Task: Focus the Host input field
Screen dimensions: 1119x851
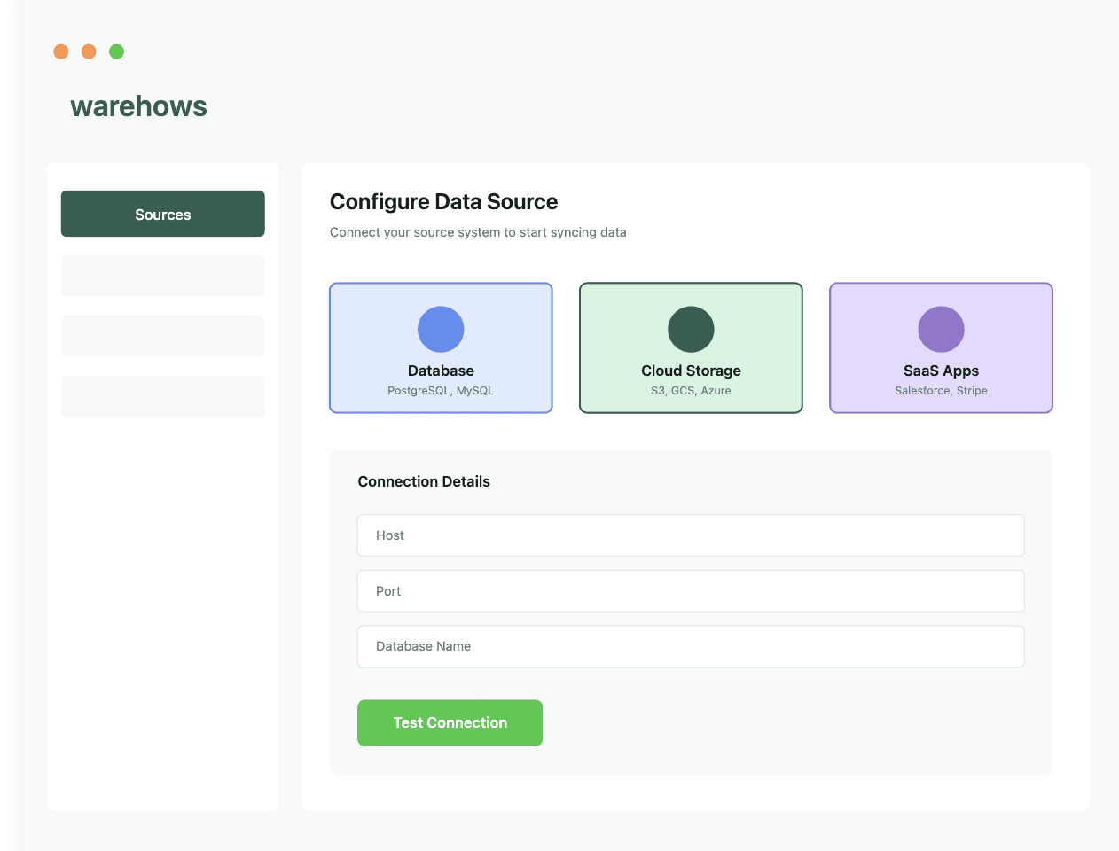Action: click(691, 535)
